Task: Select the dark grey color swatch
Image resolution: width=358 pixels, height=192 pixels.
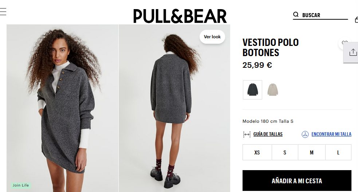Action: (252, 90)
